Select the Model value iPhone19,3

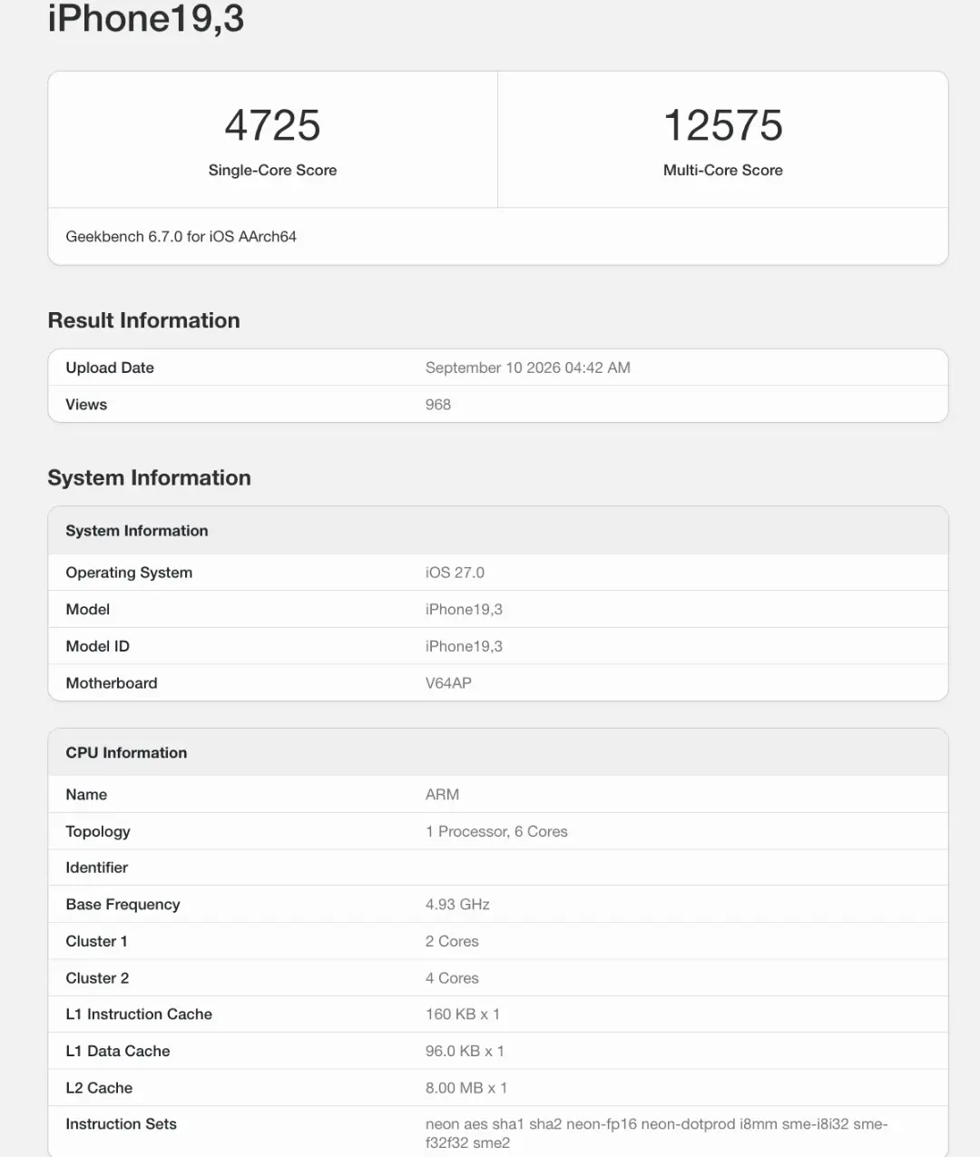464,610
